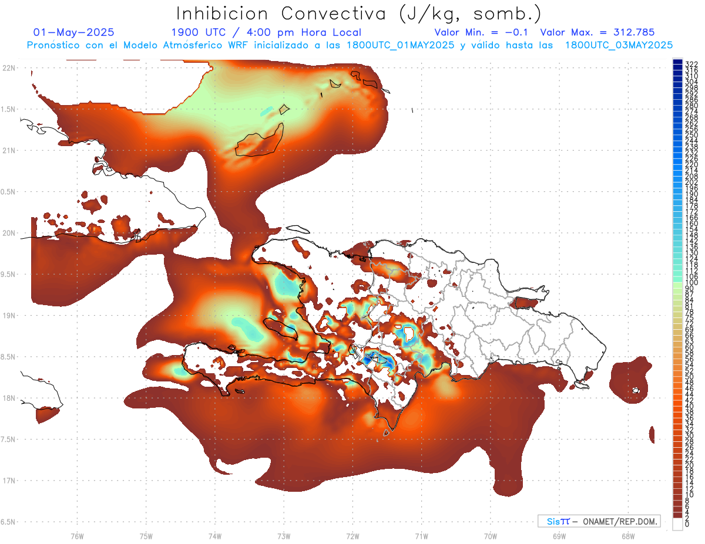705x544 pixels.
Task: Click the valid-until time '1800UTC_03MAY2025'
Action: point(619,45)
